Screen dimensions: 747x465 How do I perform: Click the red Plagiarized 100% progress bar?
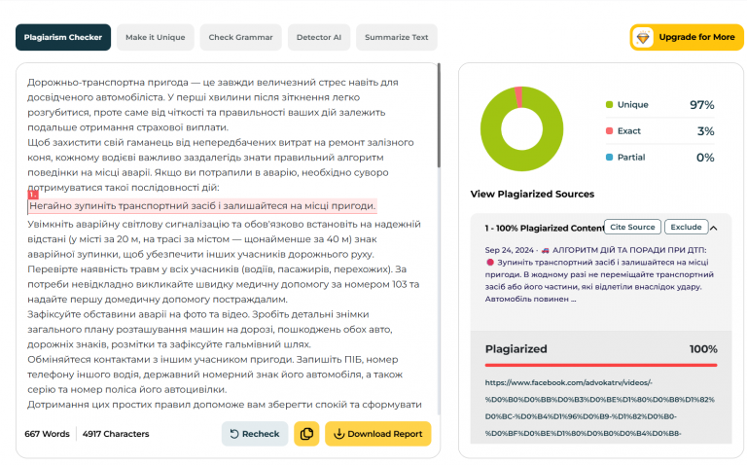pyautogui.click(x=601, y=365)
